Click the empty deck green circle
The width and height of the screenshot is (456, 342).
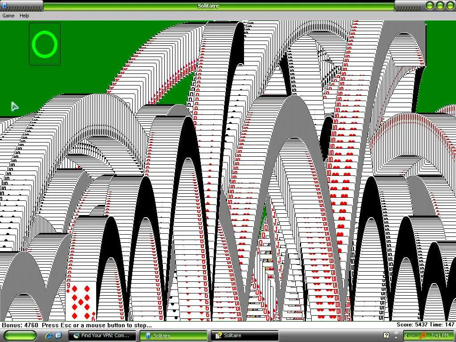tap(45, 44)
